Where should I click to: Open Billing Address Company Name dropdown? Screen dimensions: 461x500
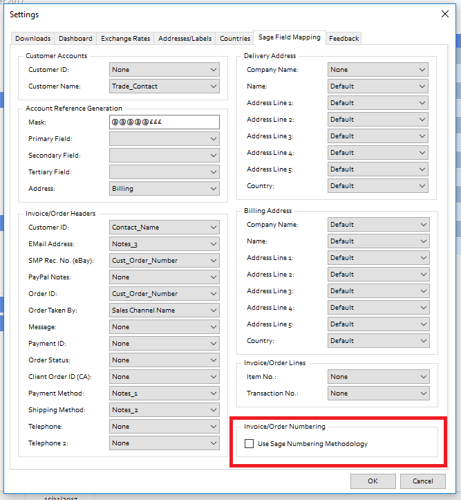(379, 225)
